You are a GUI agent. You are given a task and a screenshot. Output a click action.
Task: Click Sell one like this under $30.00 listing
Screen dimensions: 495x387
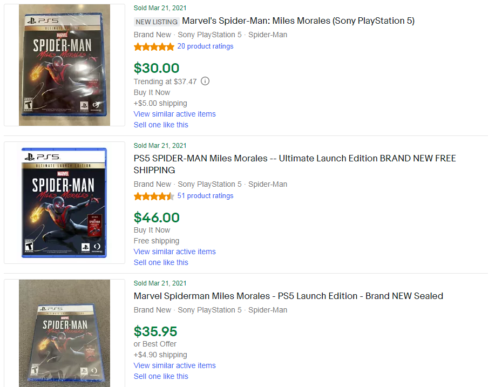click(x=161, y=125)
